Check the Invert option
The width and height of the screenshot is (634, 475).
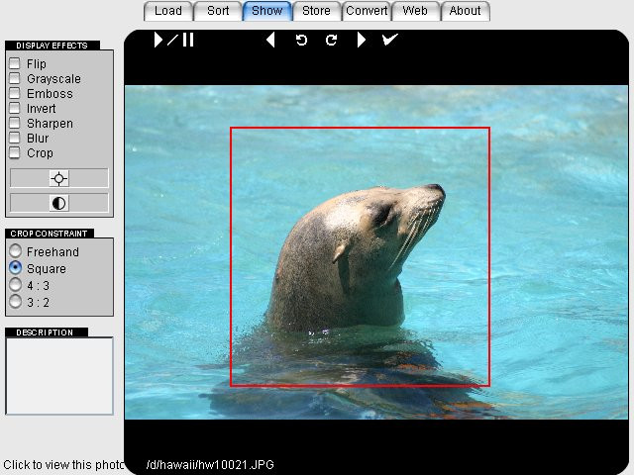click(x=15, y=108)
